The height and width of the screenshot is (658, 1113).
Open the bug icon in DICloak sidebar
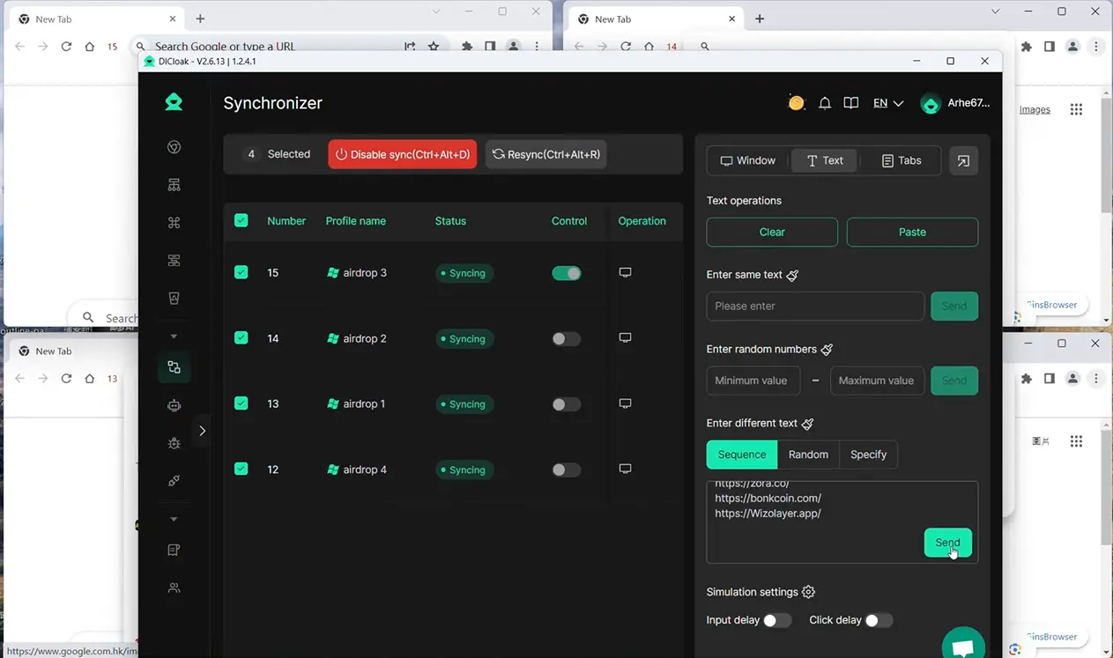click(x=174, y=443)
